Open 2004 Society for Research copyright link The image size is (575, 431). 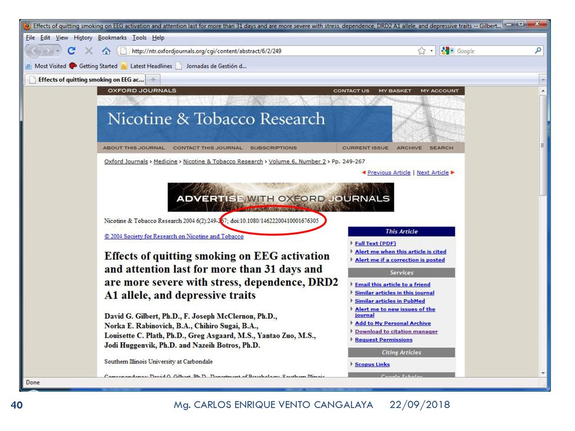(x=174, y=236)
